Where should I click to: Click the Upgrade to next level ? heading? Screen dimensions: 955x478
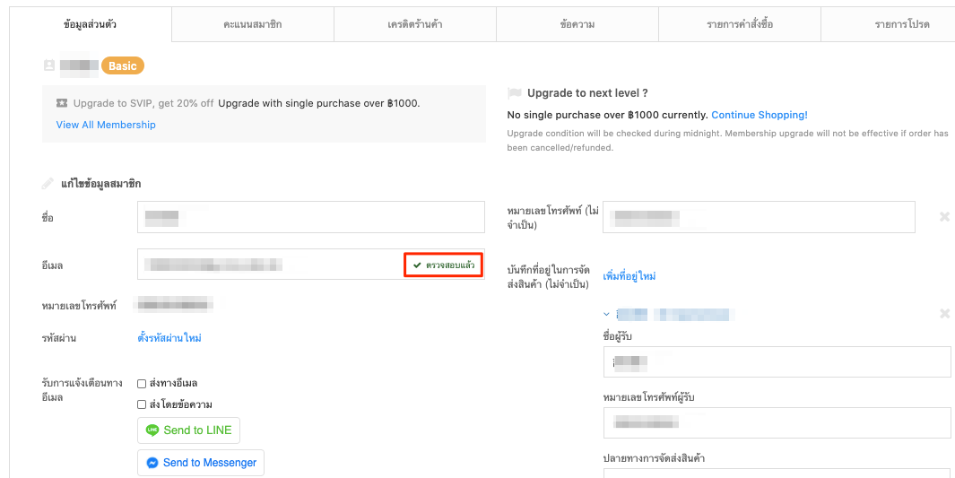pos(587,93)
